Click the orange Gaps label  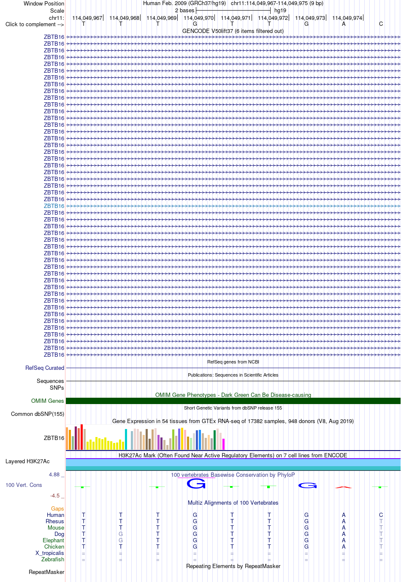tap(57, 508)
